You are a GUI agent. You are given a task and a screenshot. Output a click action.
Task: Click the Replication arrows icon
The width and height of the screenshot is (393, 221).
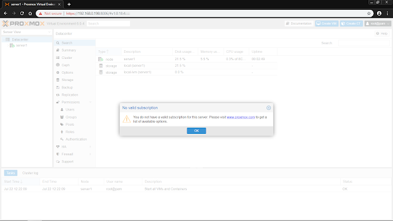click(x=58, y=95)
